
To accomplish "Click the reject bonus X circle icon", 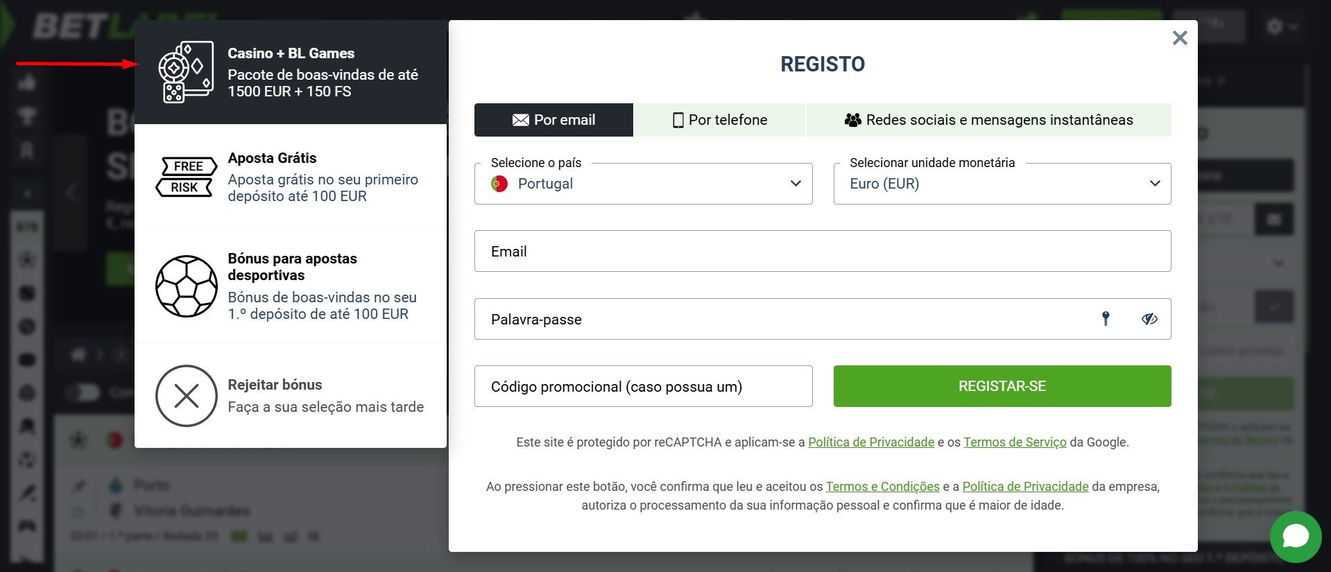I will (x=186, y=396).
